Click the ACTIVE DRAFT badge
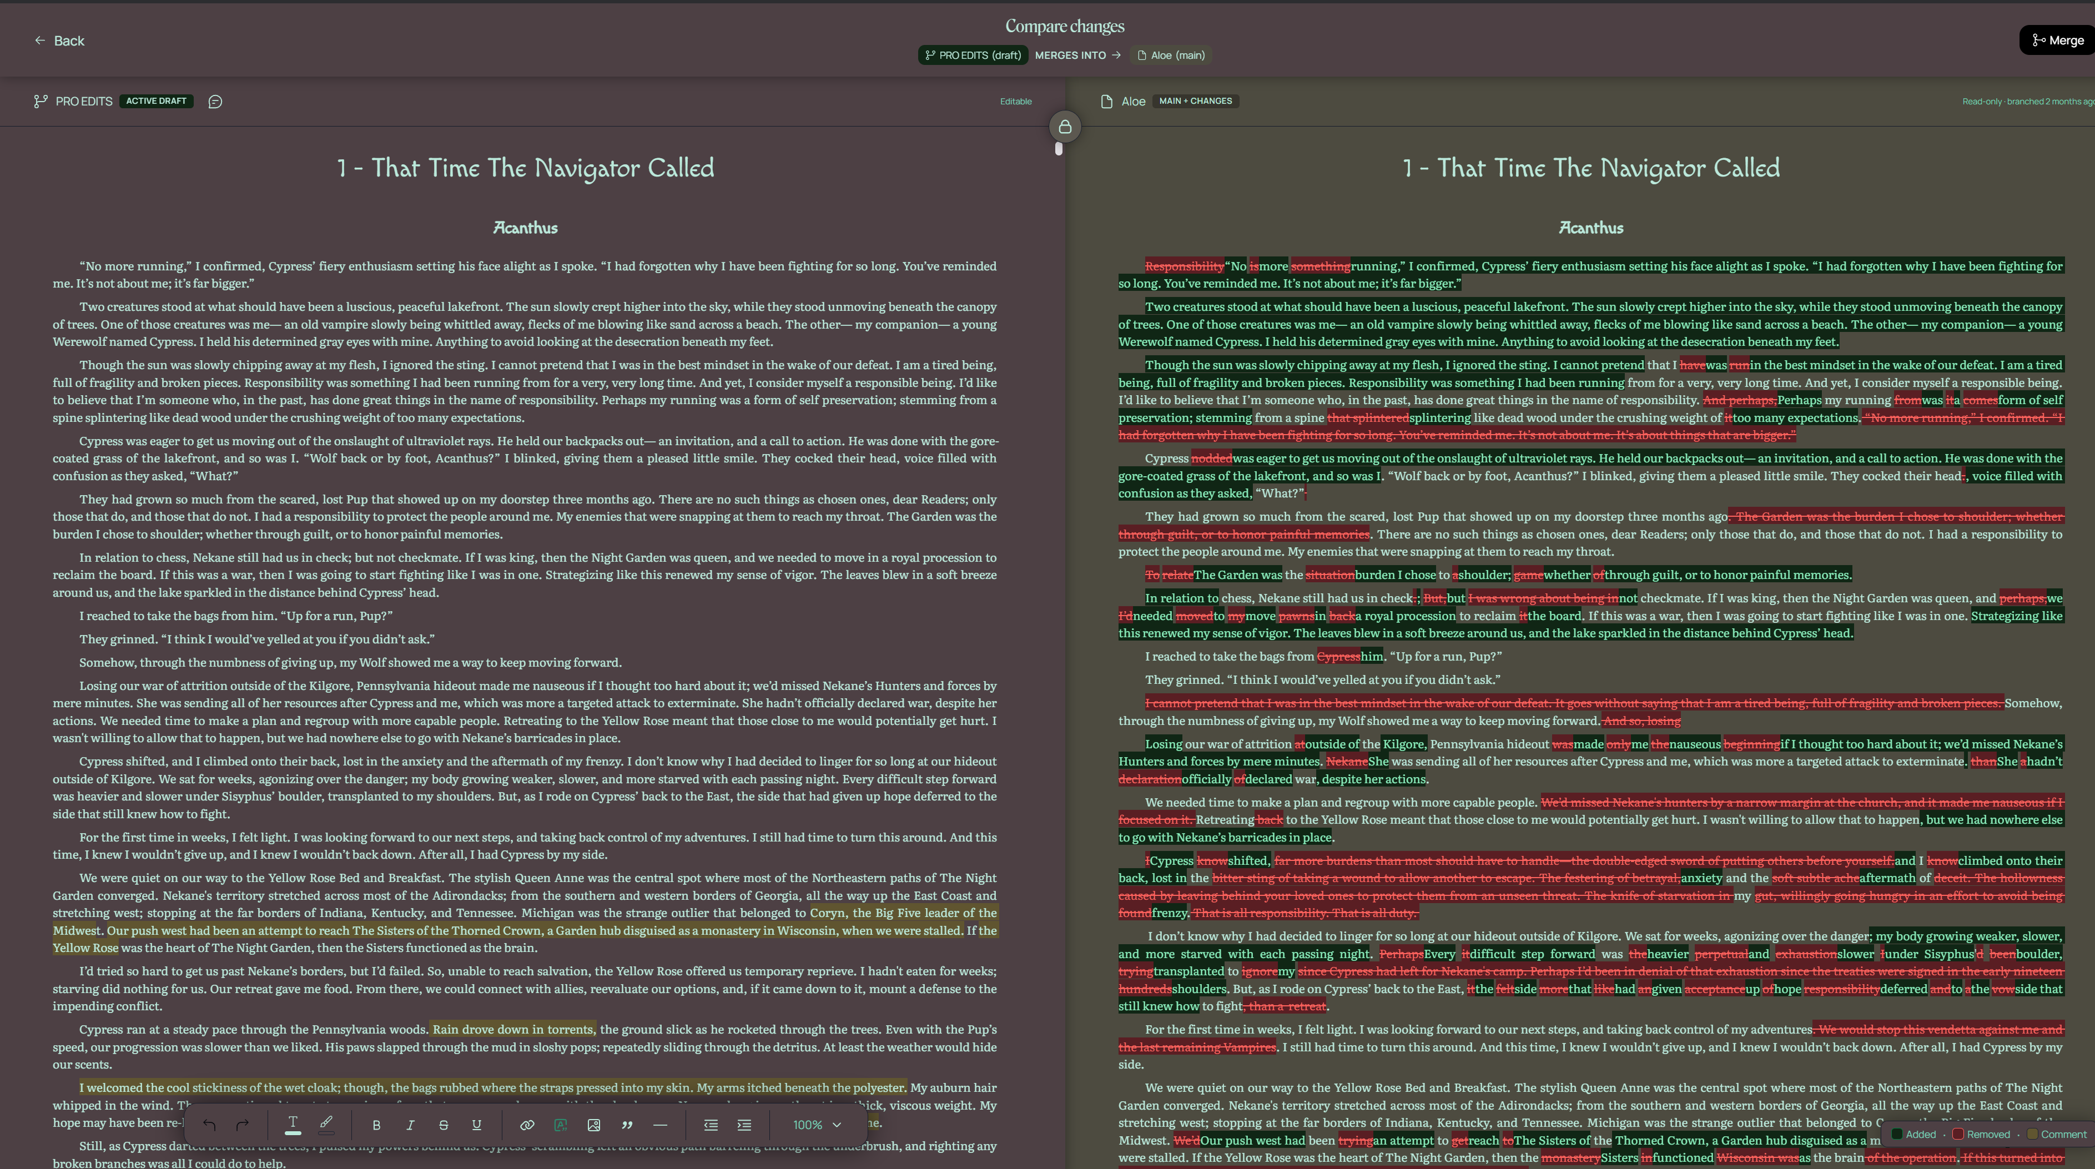This screenshot has width=2095, height=1169. tap(156, 101)
